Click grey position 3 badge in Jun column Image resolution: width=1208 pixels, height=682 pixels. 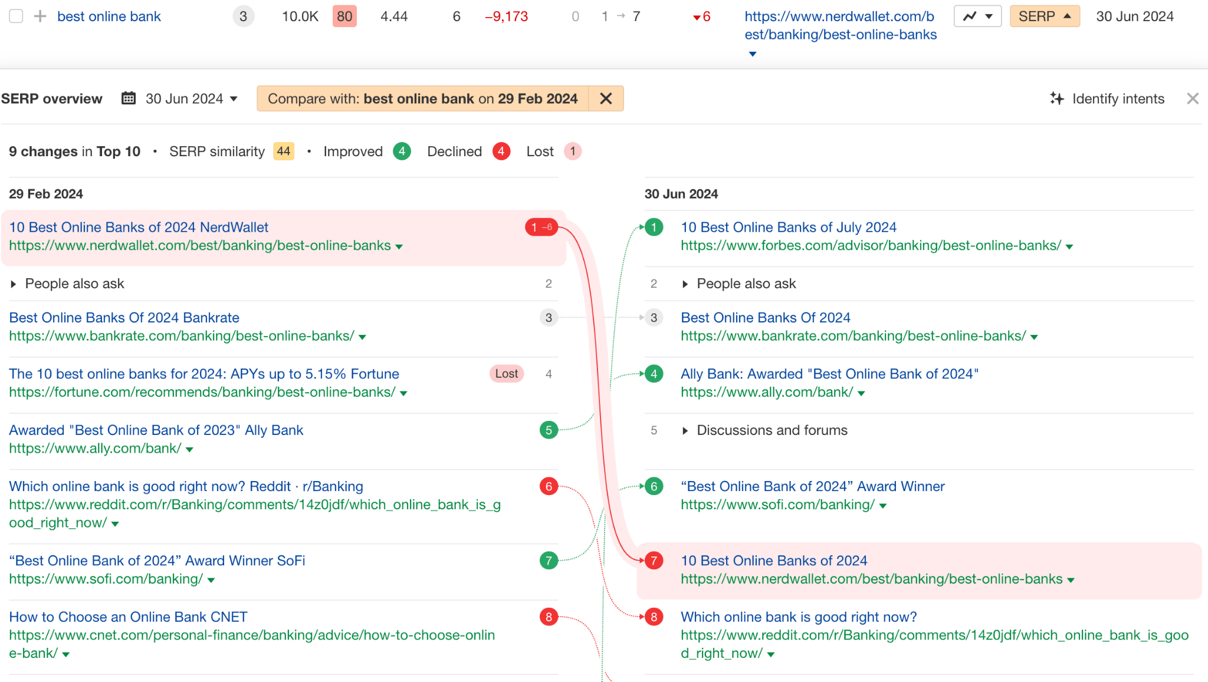[654, 318]
